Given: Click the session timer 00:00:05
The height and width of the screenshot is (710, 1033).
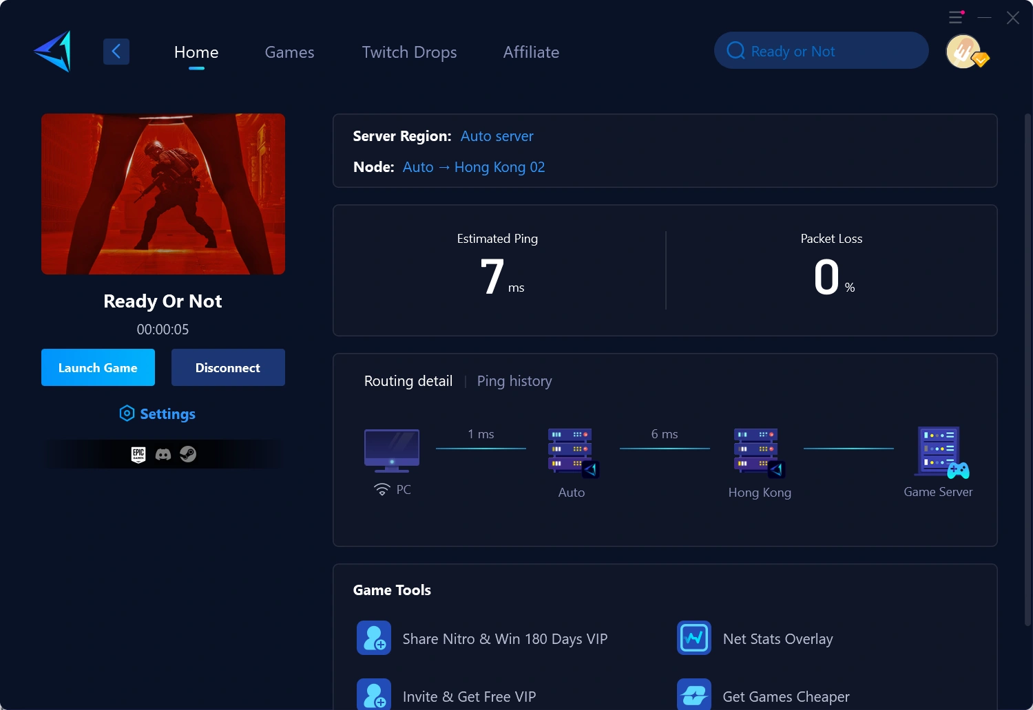Looking at the screenshot, I should click(x=163, y=330).
